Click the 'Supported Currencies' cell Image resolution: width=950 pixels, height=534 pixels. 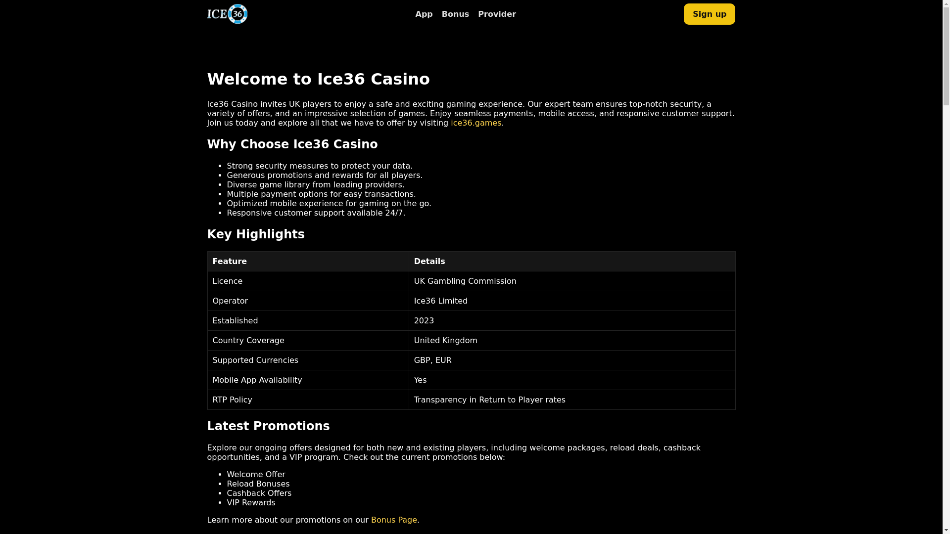308,360
